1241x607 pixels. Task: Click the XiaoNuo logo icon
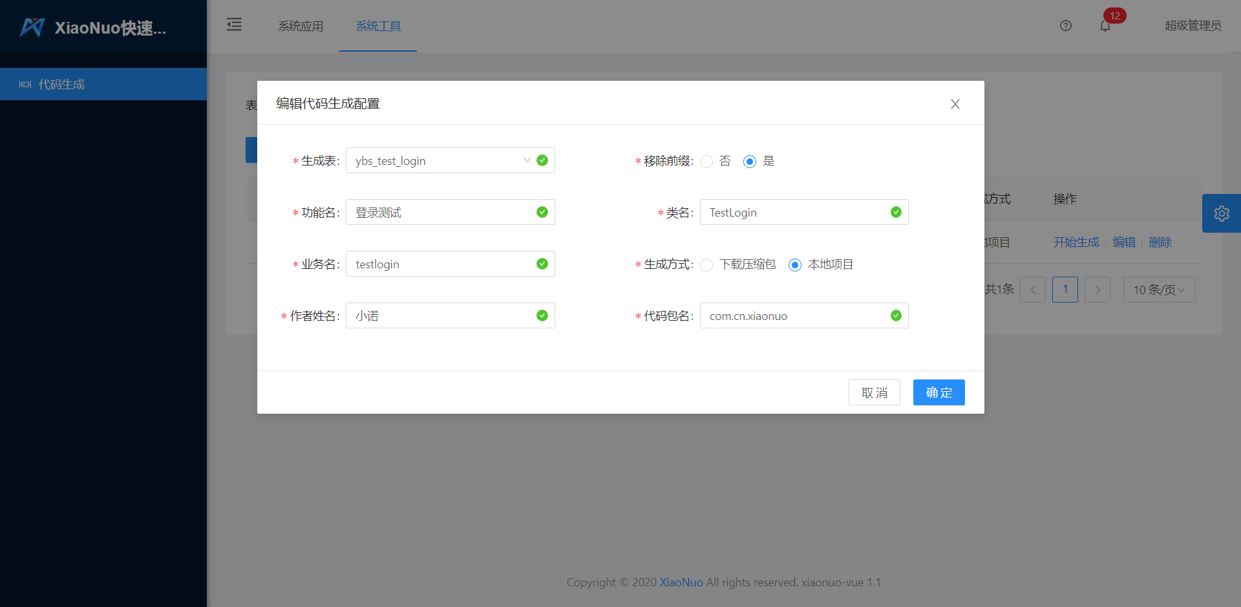32,27
